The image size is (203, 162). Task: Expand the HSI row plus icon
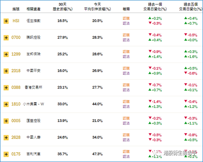pyautogui.click(x=6, y=21)
